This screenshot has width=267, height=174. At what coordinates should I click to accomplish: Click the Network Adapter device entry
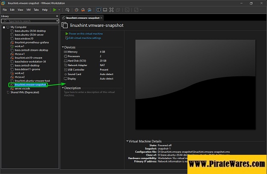pos(77,65)
